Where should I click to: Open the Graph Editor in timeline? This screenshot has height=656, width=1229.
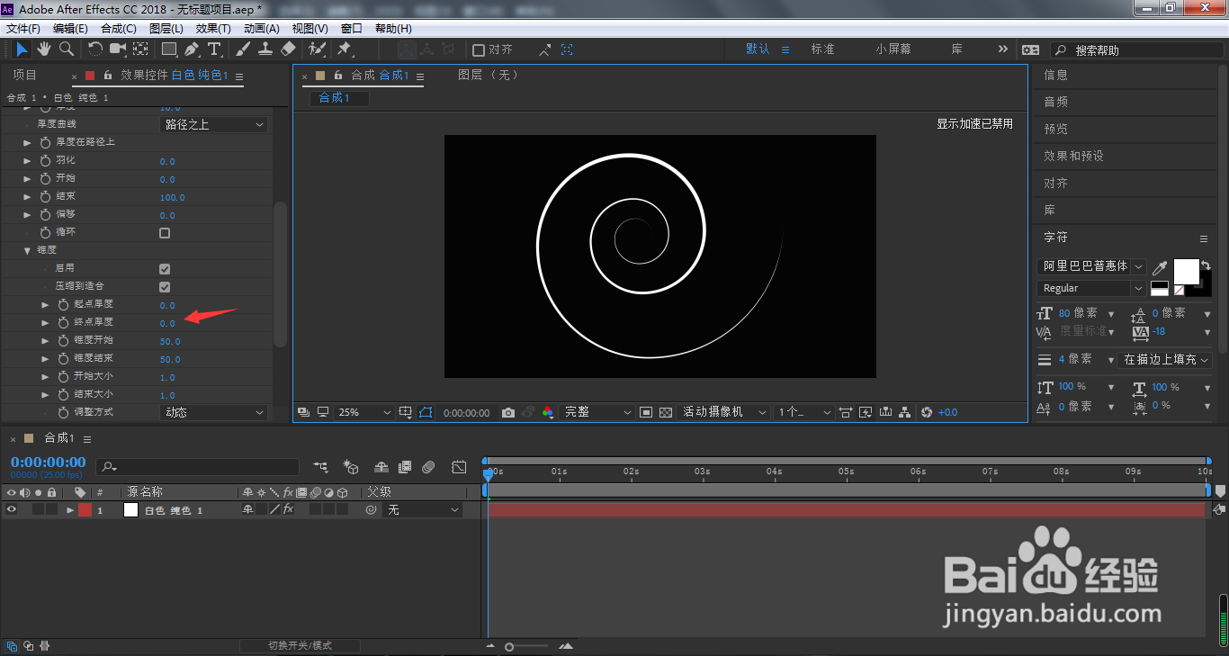click(459, 467)
